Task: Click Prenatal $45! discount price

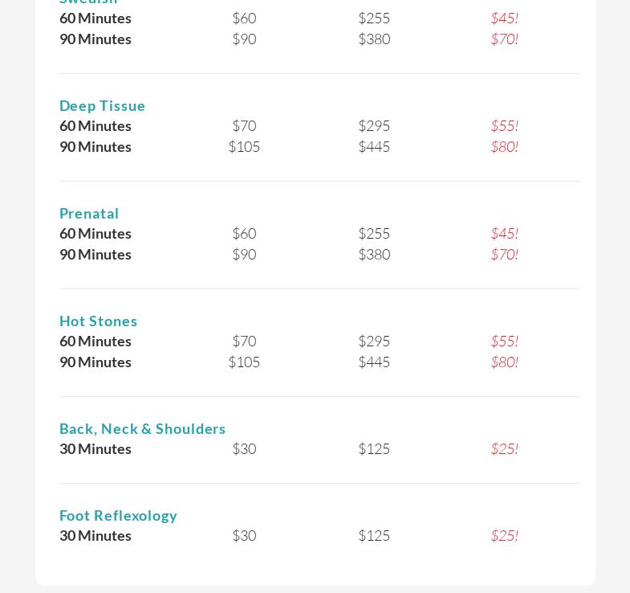Action: point(504,233)
